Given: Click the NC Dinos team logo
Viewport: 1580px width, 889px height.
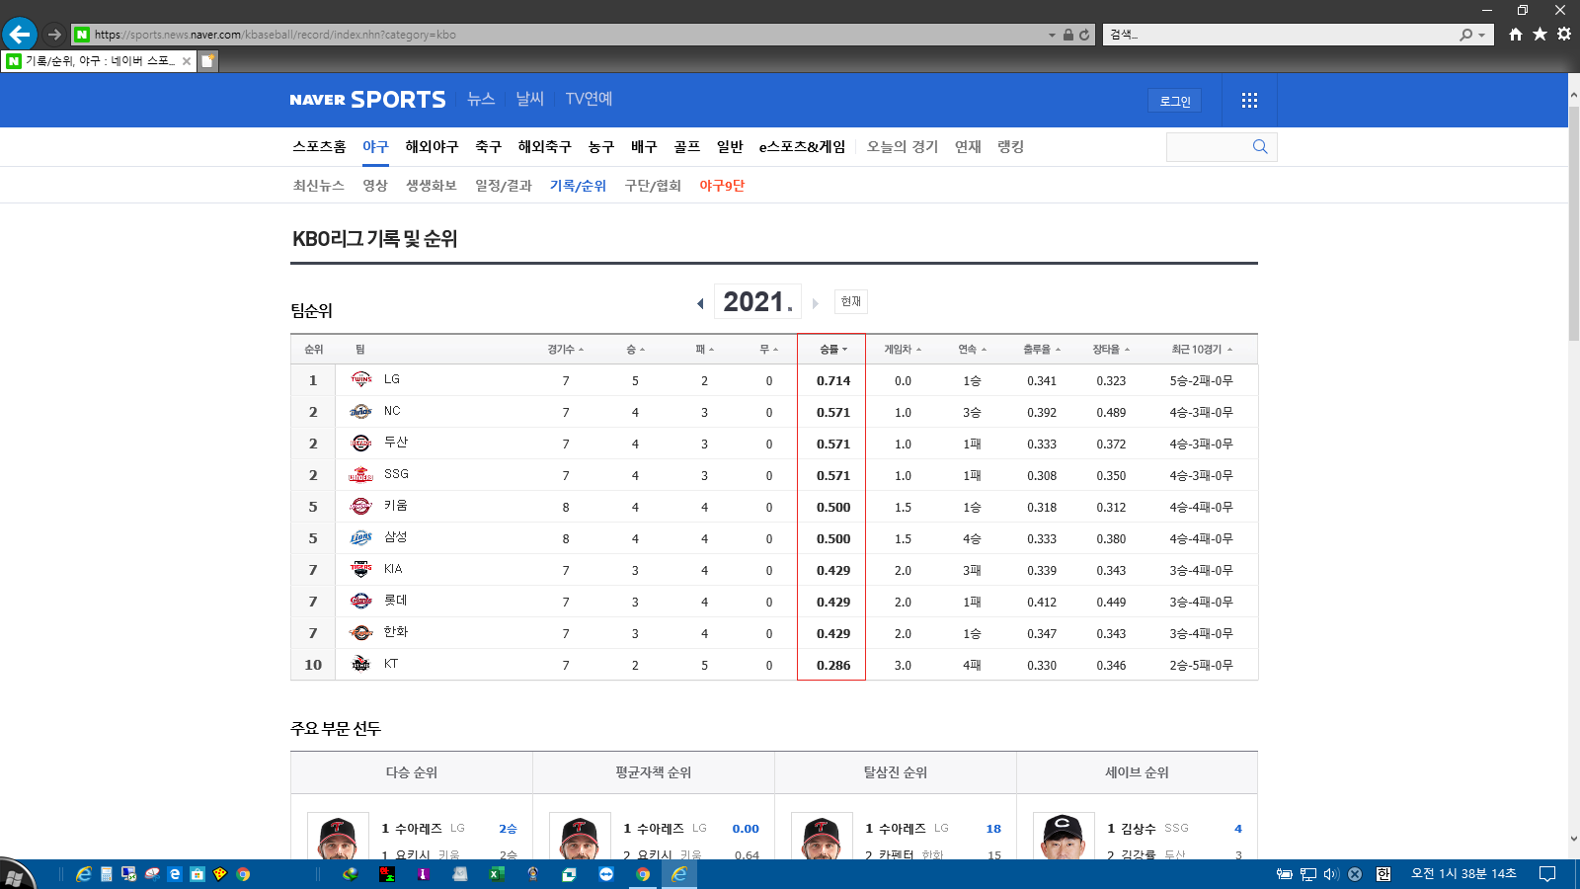Looking at the screenshot, I should (360, 411).
